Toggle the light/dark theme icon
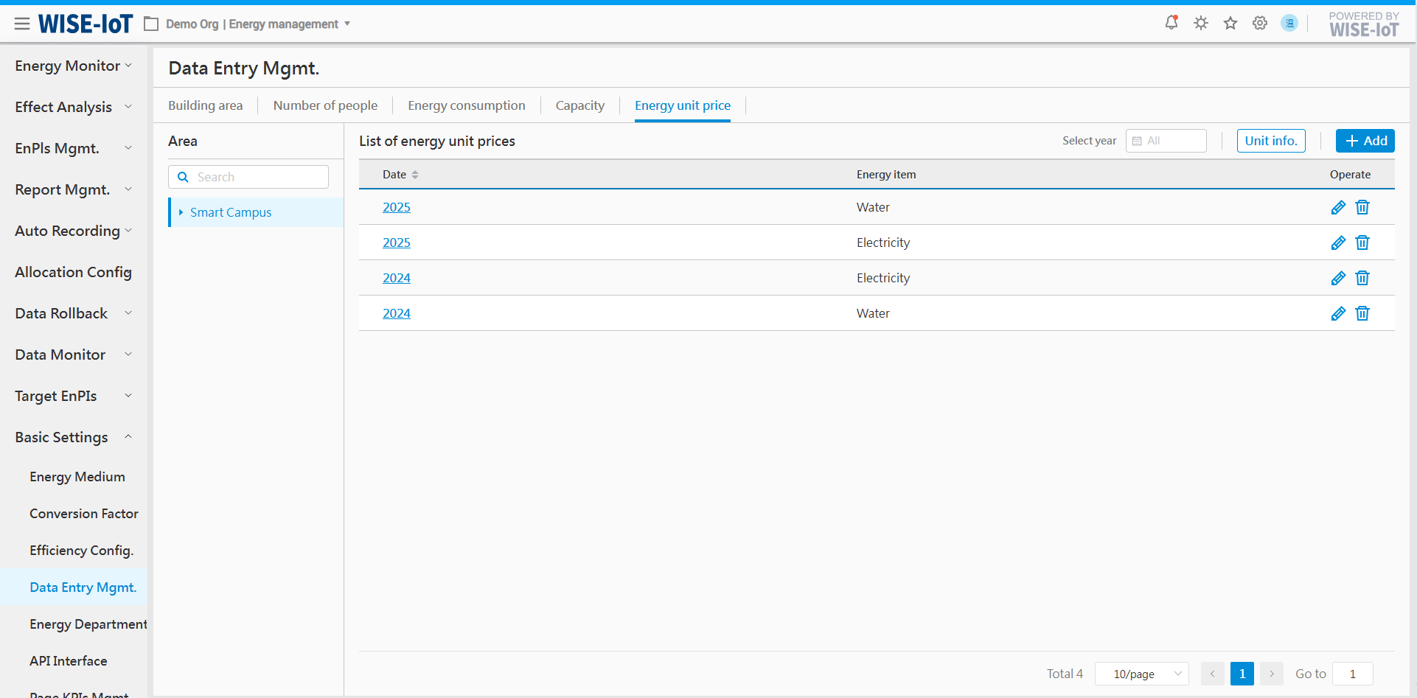Viewport: 1417px width, 698px height. [1201, 23]
